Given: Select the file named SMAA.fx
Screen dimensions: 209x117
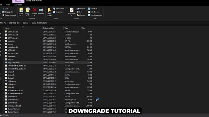Looking at the screenshot, I should (x=11, y=75).
